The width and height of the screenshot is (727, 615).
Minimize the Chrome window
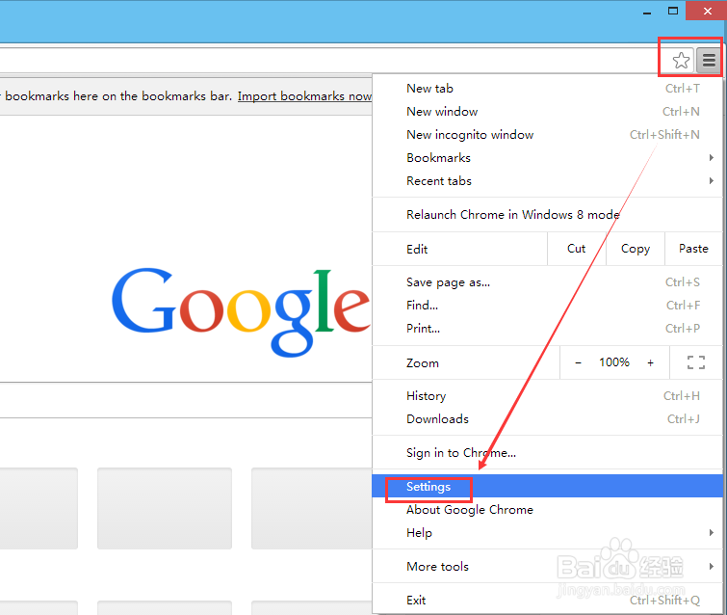[x=647, y=12]
